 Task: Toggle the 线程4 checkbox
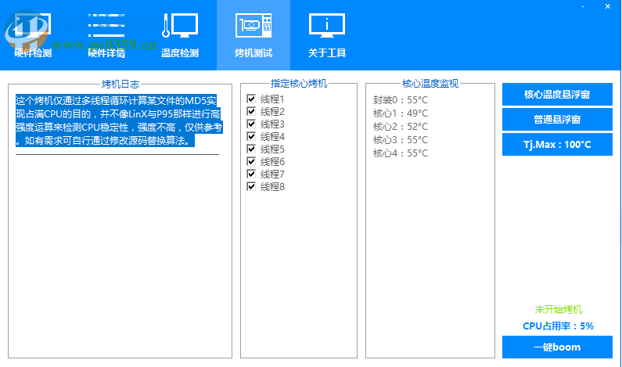[251, 136]
